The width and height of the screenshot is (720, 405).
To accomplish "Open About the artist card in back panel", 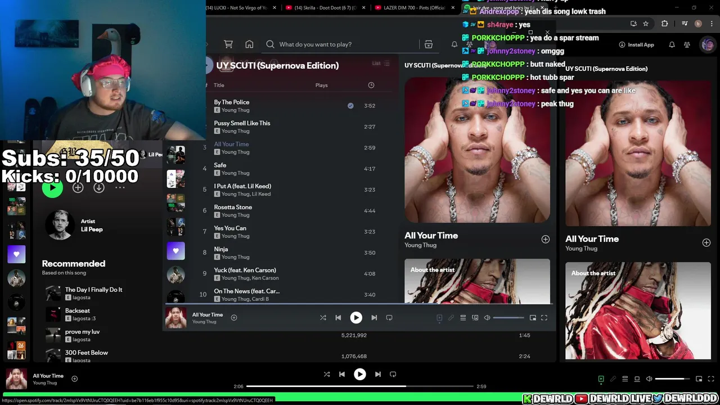I will tap(638, 310).
